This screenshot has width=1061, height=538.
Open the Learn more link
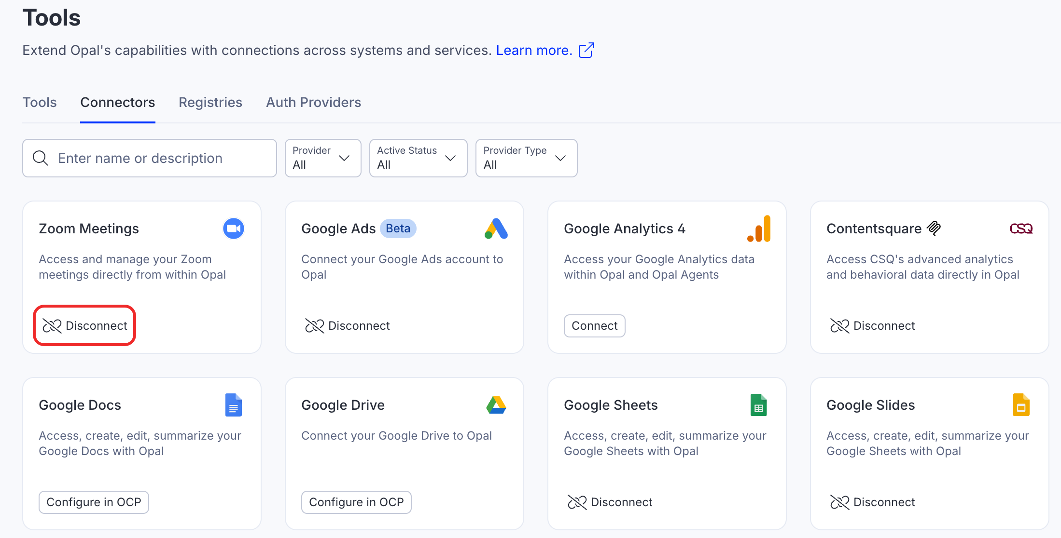(x=534, y=50)
